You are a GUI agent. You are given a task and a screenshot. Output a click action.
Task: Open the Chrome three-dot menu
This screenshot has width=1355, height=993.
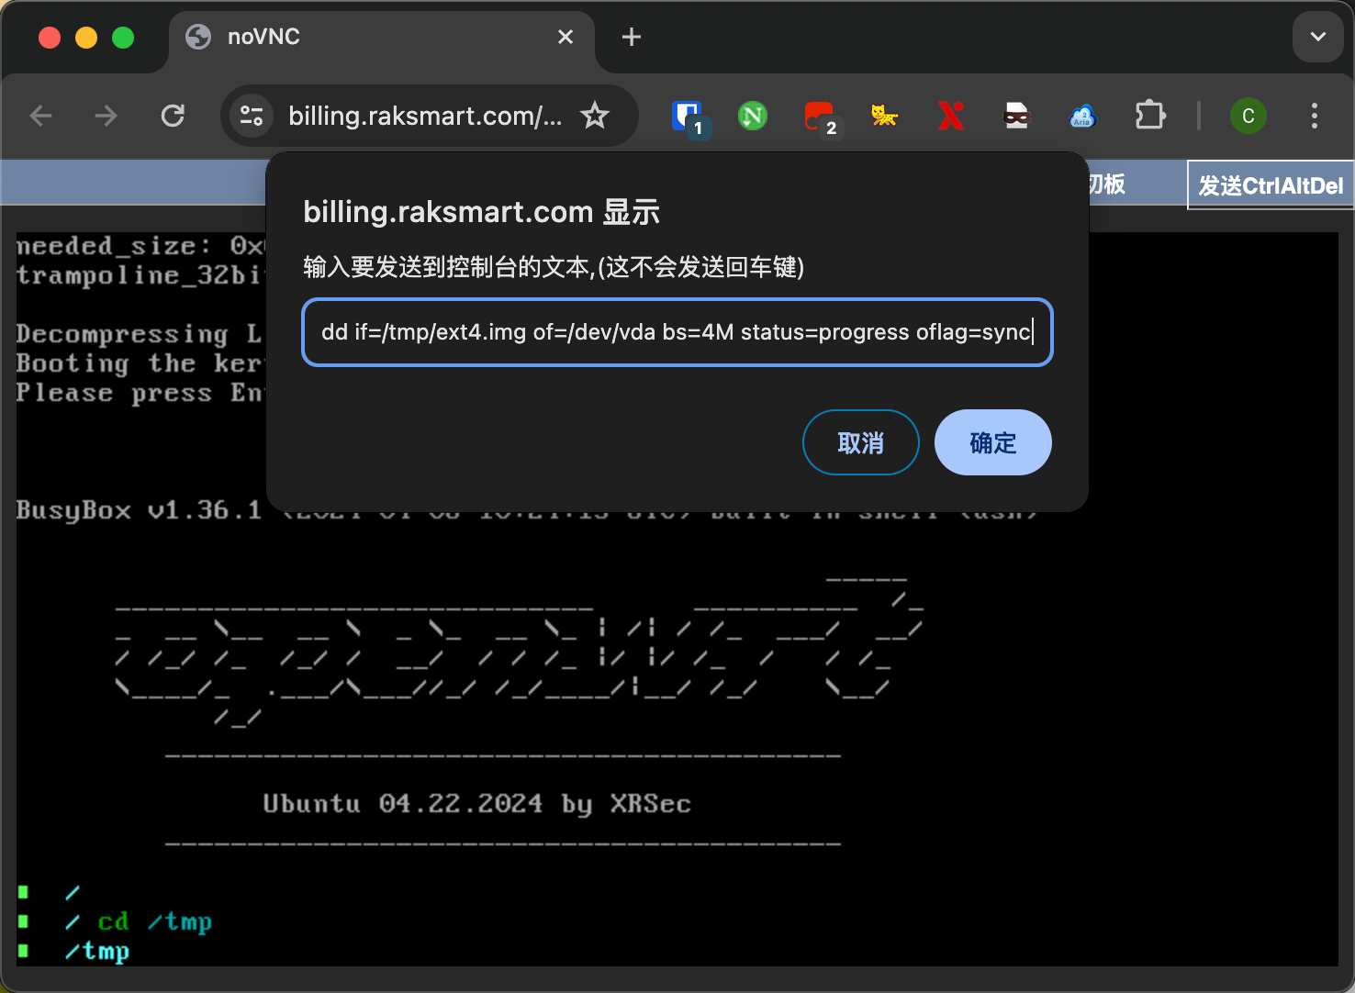click(x=1315, y=116)
